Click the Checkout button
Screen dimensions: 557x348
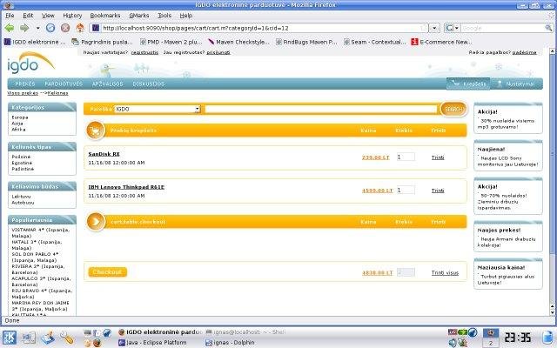tap(107, 272)
